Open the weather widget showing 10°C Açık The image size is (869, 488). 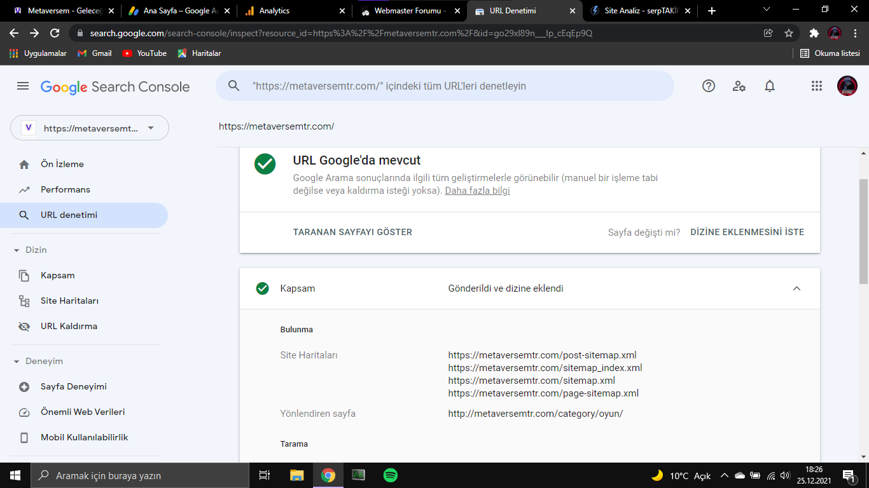(x=681, y=475)
